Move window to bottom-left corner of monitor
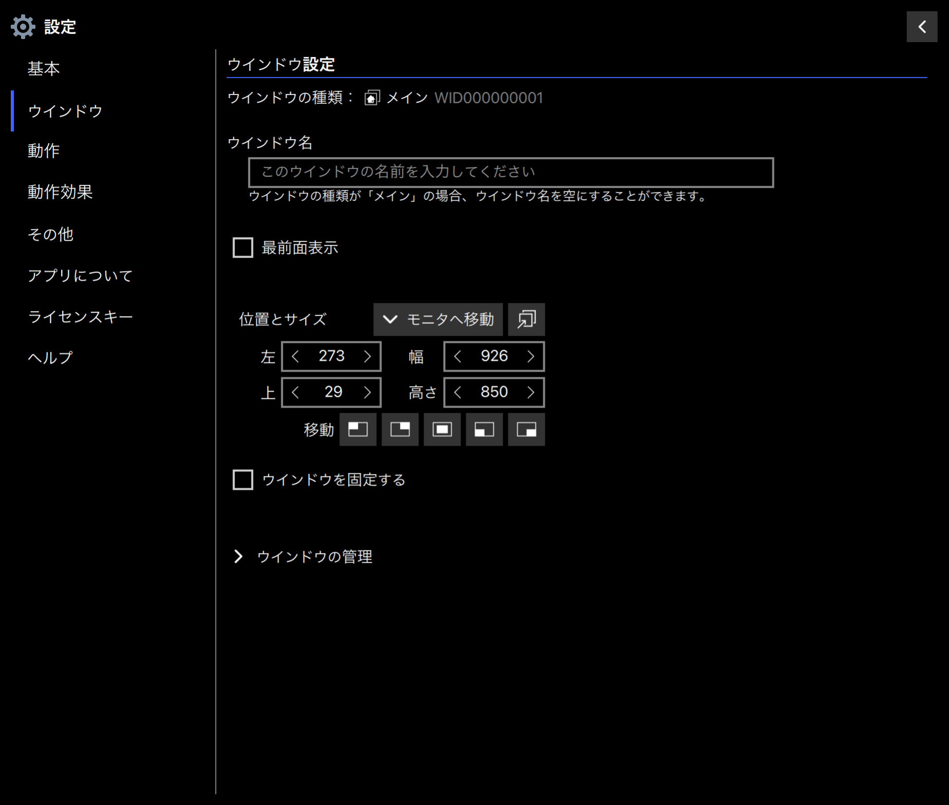Viewport: 949px width, 805px height. click(484, 430)
